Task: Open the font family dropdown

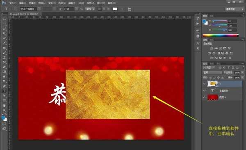Action: tap(30, 9)
